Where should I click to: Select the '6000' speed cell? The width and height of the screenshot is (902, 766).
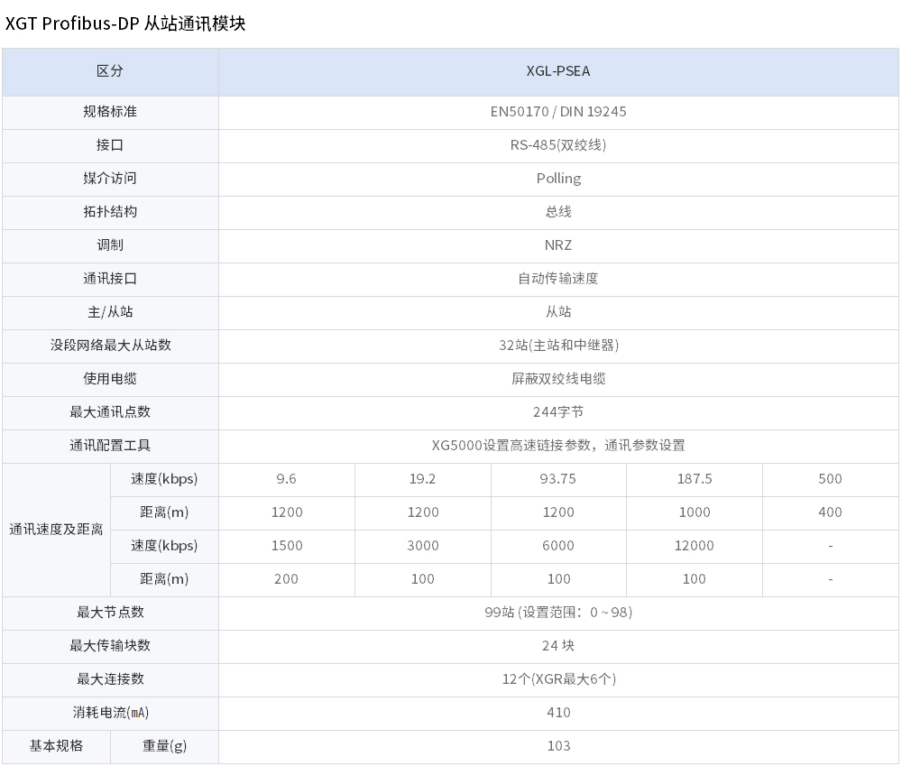pos(558,546)
